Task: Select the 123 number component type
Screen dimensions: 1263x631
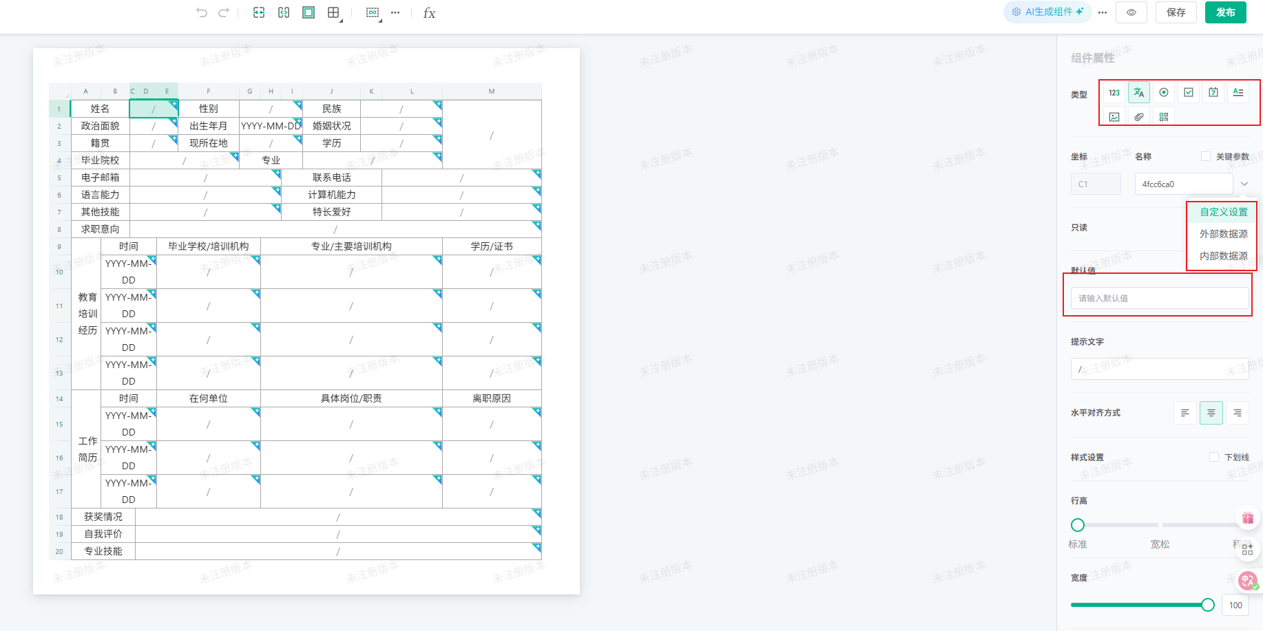Action: click(x=1114, y=92)
